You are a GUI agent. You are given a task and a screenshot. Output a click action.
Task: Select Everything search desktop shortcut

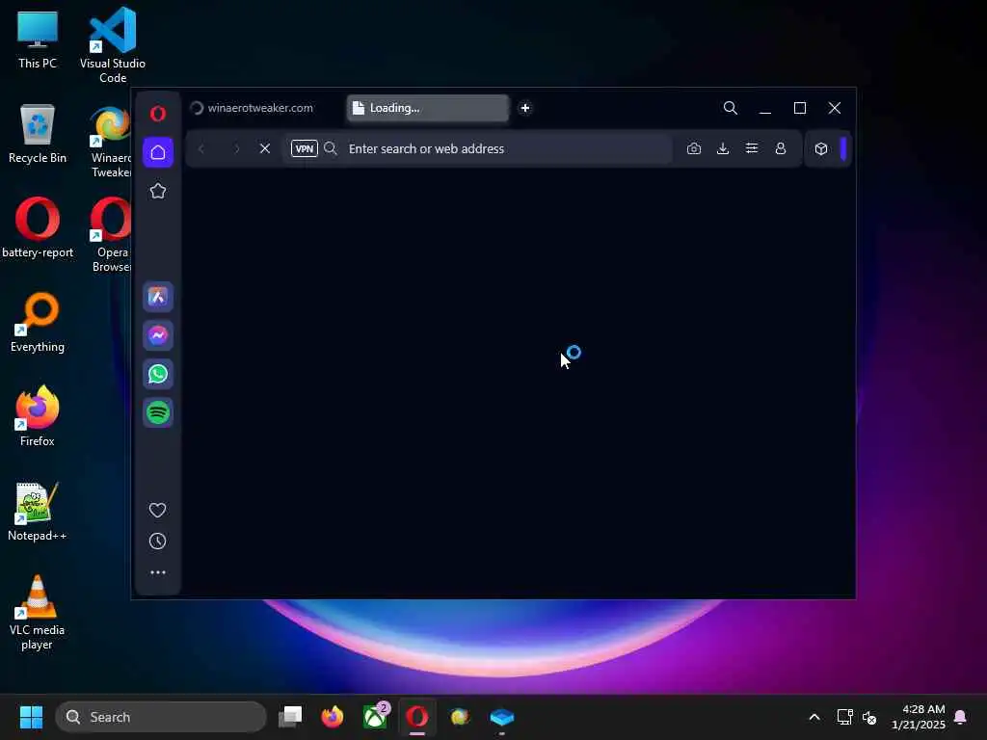[x=38, y=322]
